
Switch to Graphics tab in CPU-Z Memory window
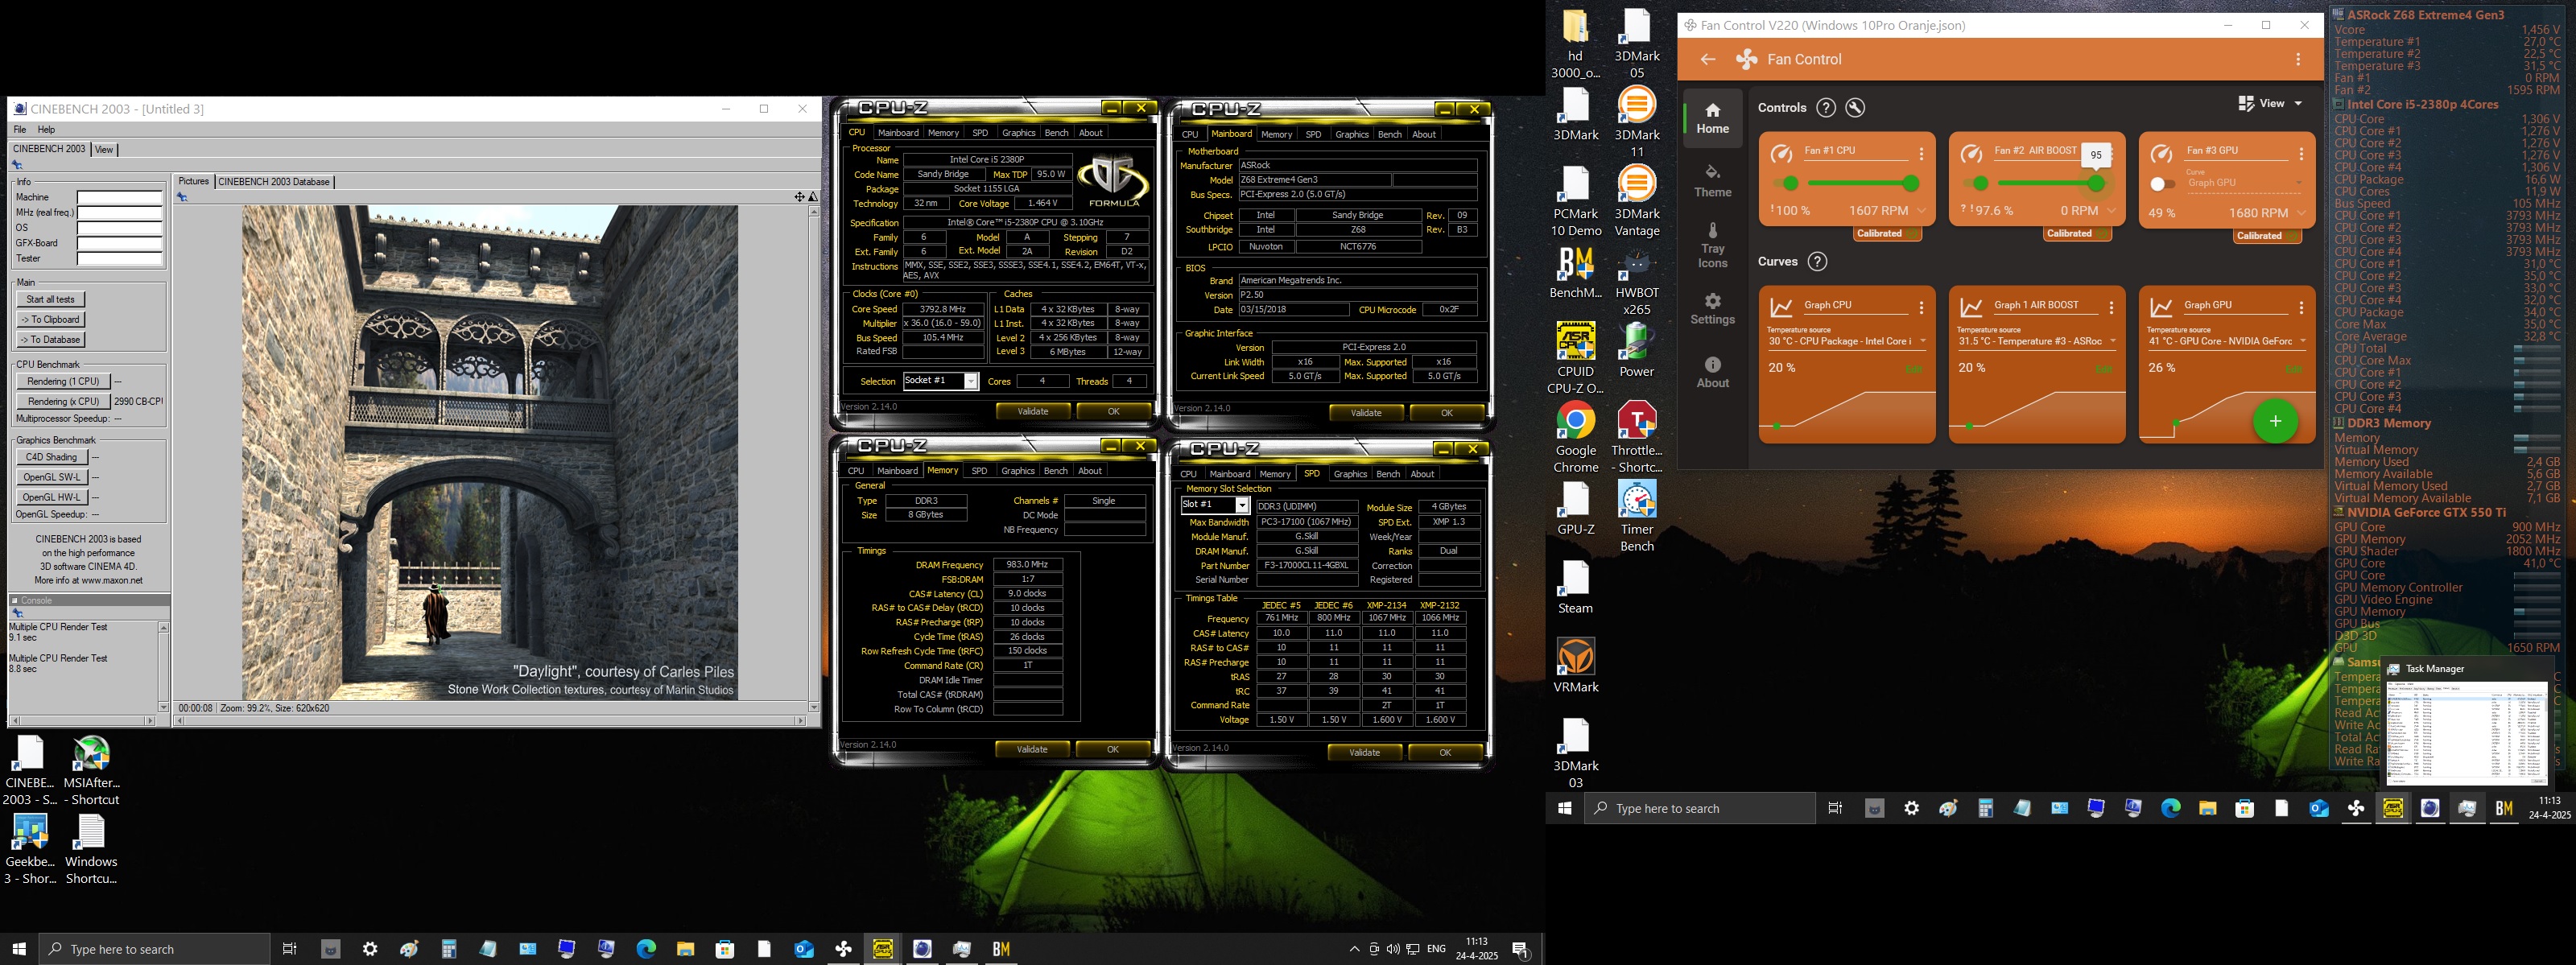coord(1017,471)
